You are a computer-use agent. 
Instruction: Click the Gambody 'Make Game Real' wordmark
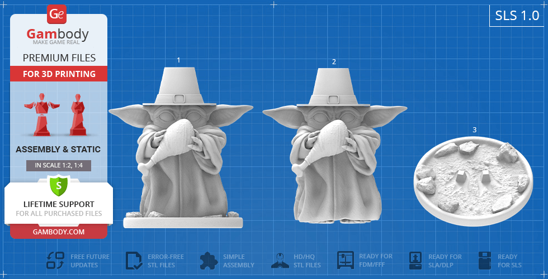[58, 36]
